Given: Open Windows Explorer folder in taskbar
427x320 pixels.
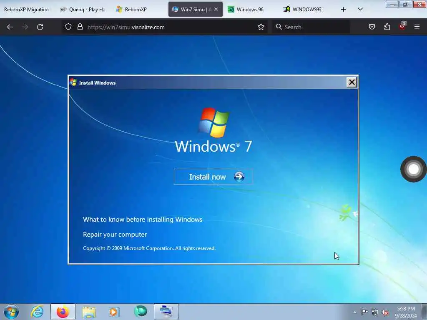Looking at the screenshot, I should [89, 312].
